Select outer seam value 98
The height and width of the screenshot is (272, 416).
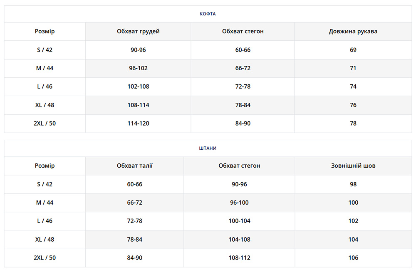click(353, 184)
